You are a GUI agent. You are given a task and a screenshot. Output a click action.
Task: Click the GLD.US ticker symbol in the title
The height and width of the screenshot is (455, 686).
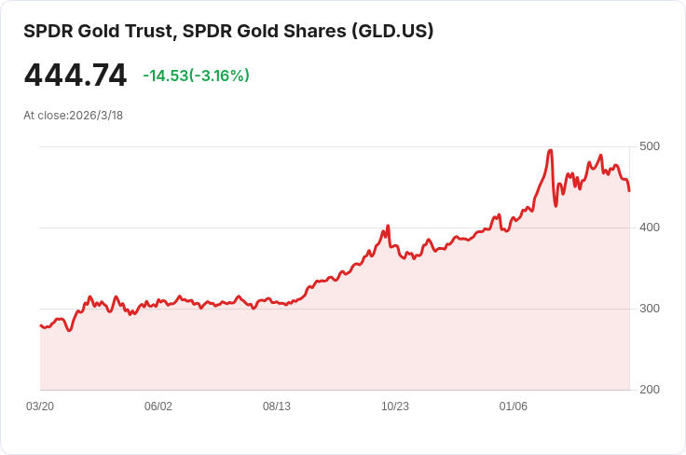pos(391,32)
